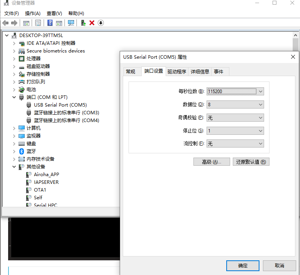Click the Forward arrow toolbar icon
Image resolution: width=300 pixels, height=275 pixels.
(x=14, y=23)
